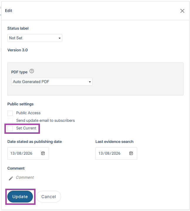The image size is (190, 211).
Task: Open calendar picker for last evidence search
Action: click(131, 153)
